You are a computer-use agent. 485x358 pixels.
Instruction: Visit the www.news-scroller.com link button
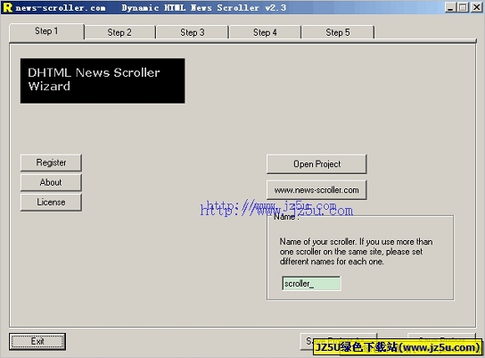(x=316, y=190)
